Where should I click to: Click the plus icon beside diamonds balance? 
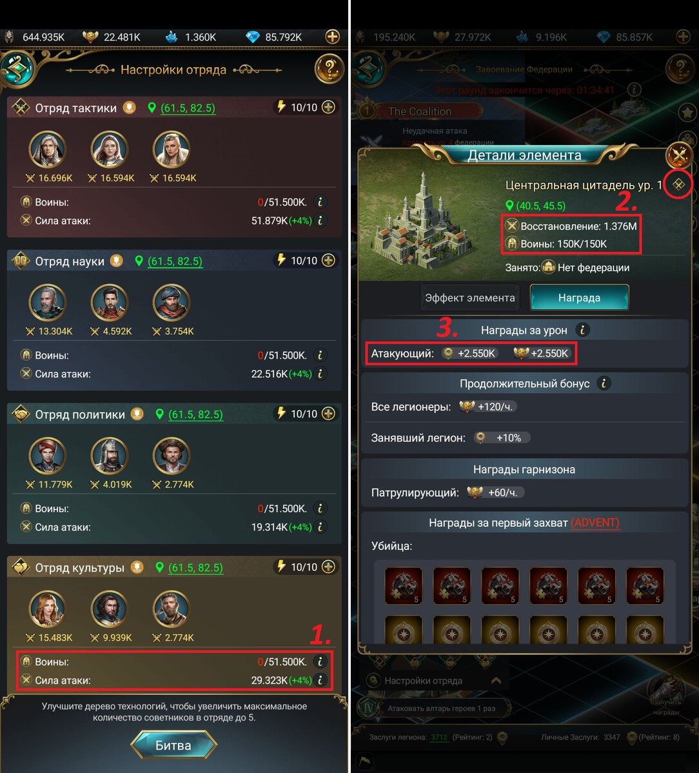[333, 37]
